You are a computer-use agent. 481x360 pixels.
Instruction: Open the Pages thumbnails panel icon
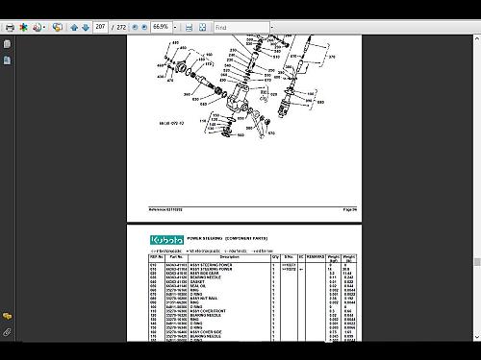coord(7,44)
